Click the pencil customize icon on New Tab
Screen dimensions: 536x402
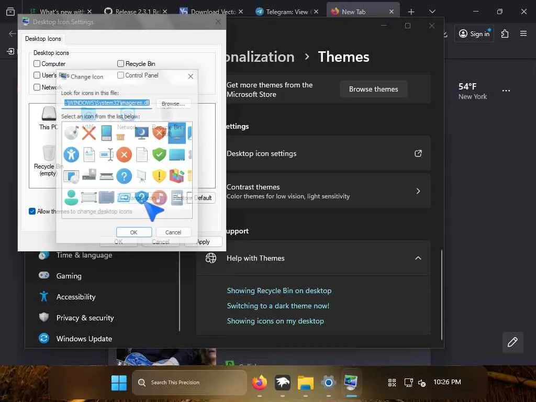[x=512, y=342]
